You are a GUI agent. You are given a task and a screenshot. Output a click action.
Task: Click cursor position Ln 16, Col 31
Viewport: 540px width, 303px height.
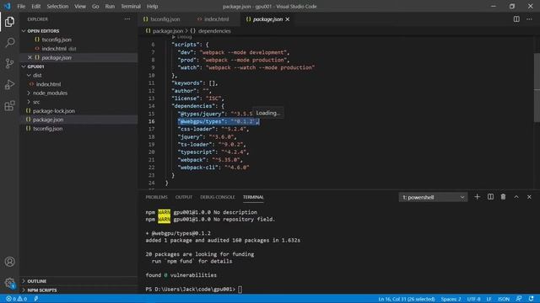(407, 299)
